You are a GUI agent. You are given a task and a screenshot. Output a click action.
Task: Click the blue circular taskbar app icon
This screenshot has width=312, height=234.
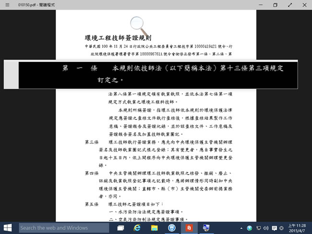[172, 227]
